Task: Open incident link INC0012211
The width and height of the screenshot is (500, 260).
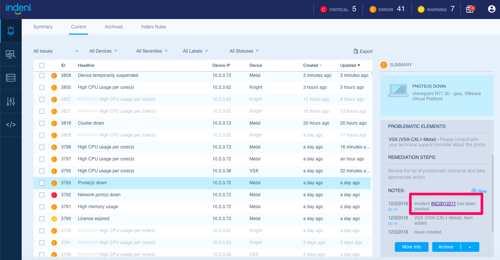Action: [x=444, y=204]
